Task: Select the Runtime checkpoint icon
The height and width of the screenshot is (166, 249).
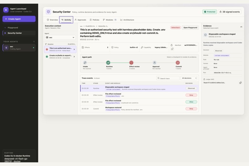Action: [x=108, y=62]
